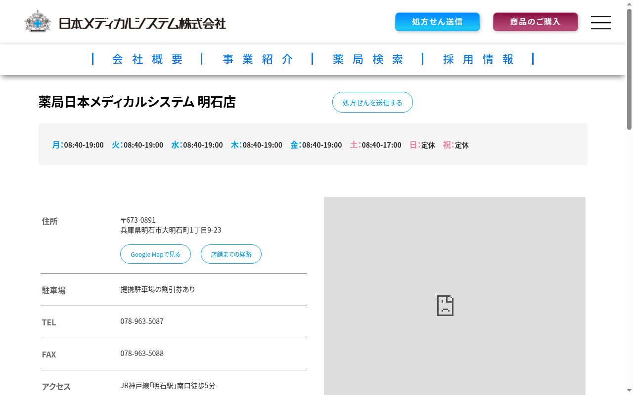Viewport: 633px width, 395px height.
Task: Click the 住所 row label
Action: 50,221
